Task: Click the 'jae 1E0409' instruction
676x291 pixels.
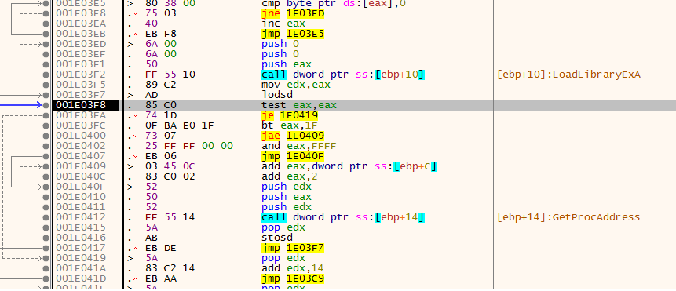Action: pyautogui.click(x=293, y=136)
